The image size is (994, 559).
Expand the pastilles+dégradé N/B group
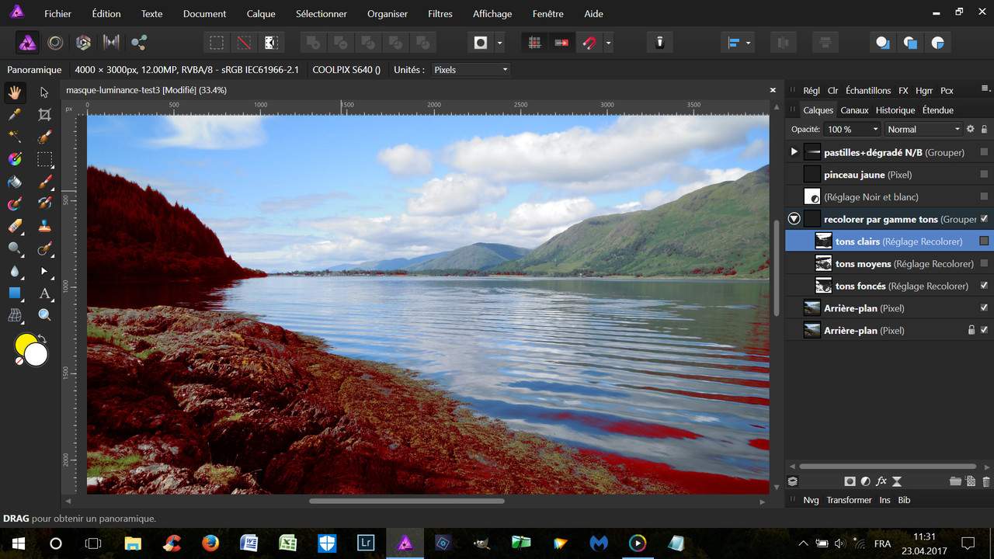point(794,152)
